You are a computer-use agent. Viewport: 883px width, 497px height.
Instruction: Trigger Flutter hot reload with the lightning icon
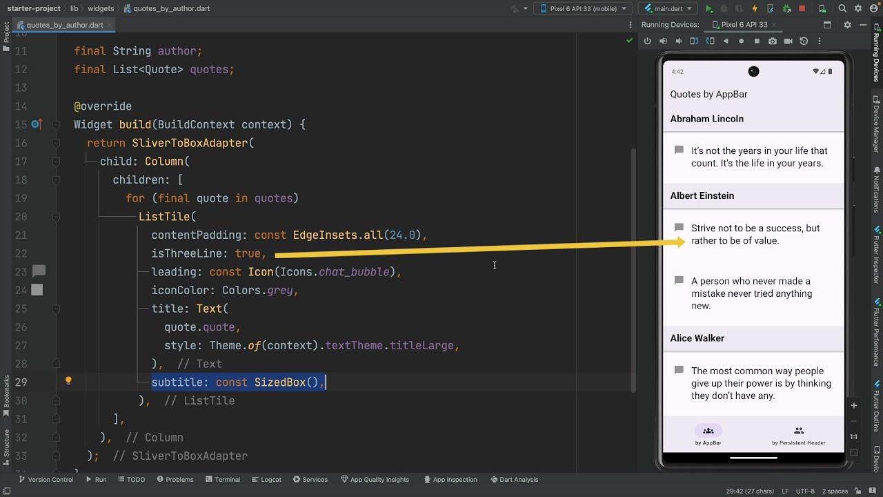pos(755,8)
